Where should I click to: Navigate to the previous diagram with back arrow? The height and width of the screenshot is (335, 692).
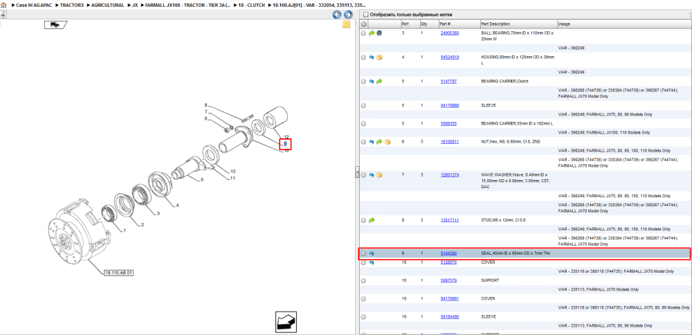[x=337, y=15]
